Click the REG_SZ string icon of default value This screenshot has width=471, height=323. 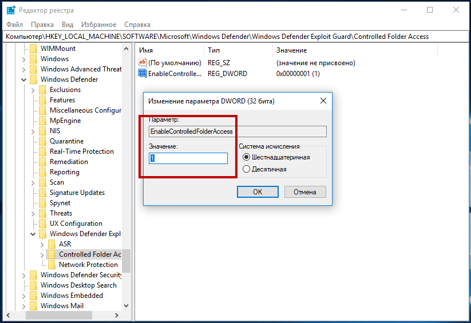(x=143, y=62)
